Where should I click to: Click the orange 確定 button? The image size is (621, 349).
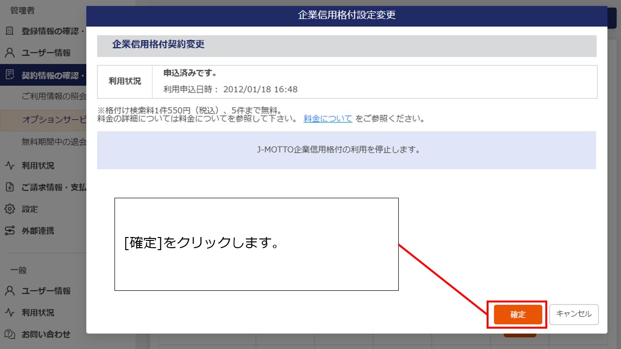coord(518,315)
